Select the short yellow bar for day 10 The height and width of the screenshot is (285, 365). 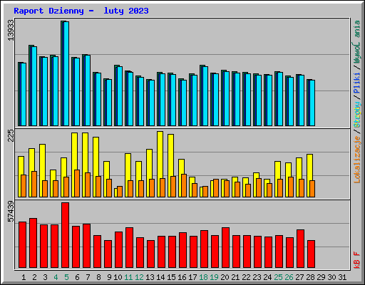pos(115,192)
